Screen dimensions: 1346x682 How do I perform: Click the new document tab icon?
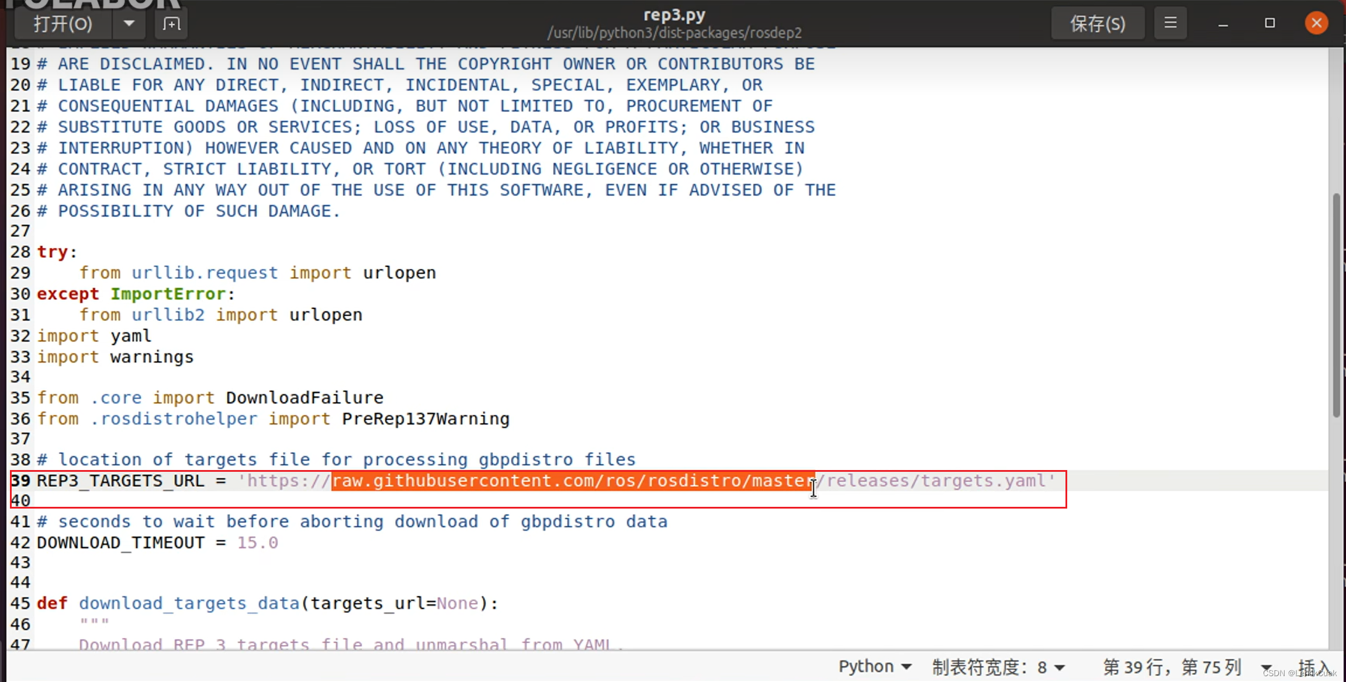pos(171,24)
